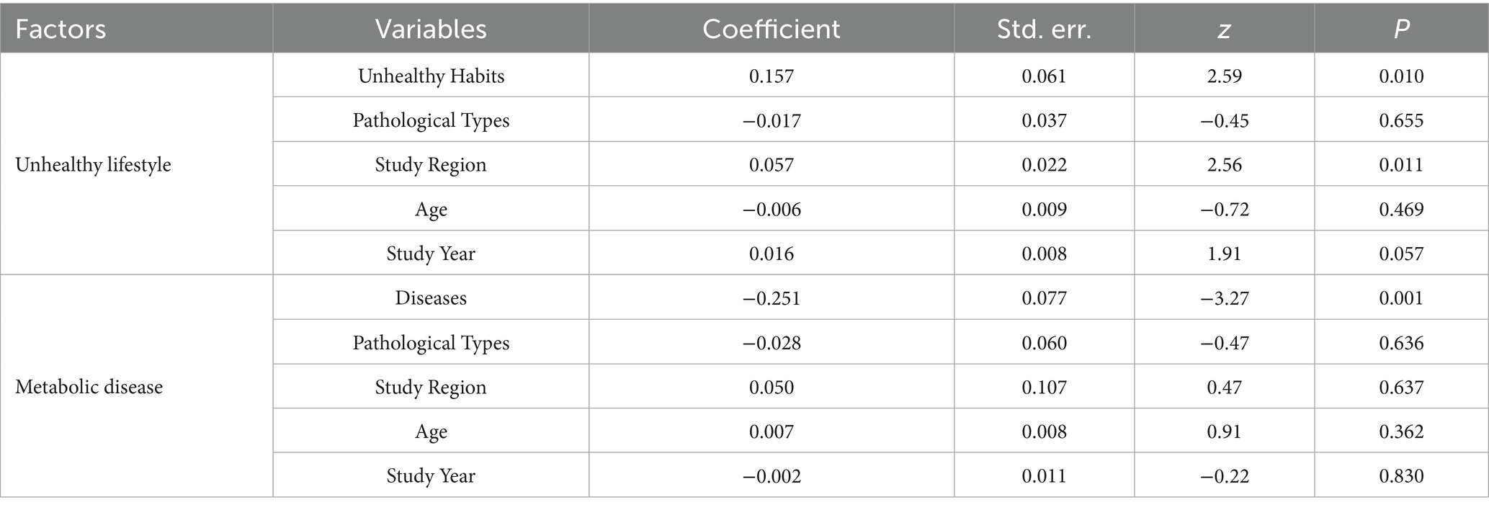Click the z value −3.27
This screenshot has height=510, width=1489.
click(x=1224, y=298)
